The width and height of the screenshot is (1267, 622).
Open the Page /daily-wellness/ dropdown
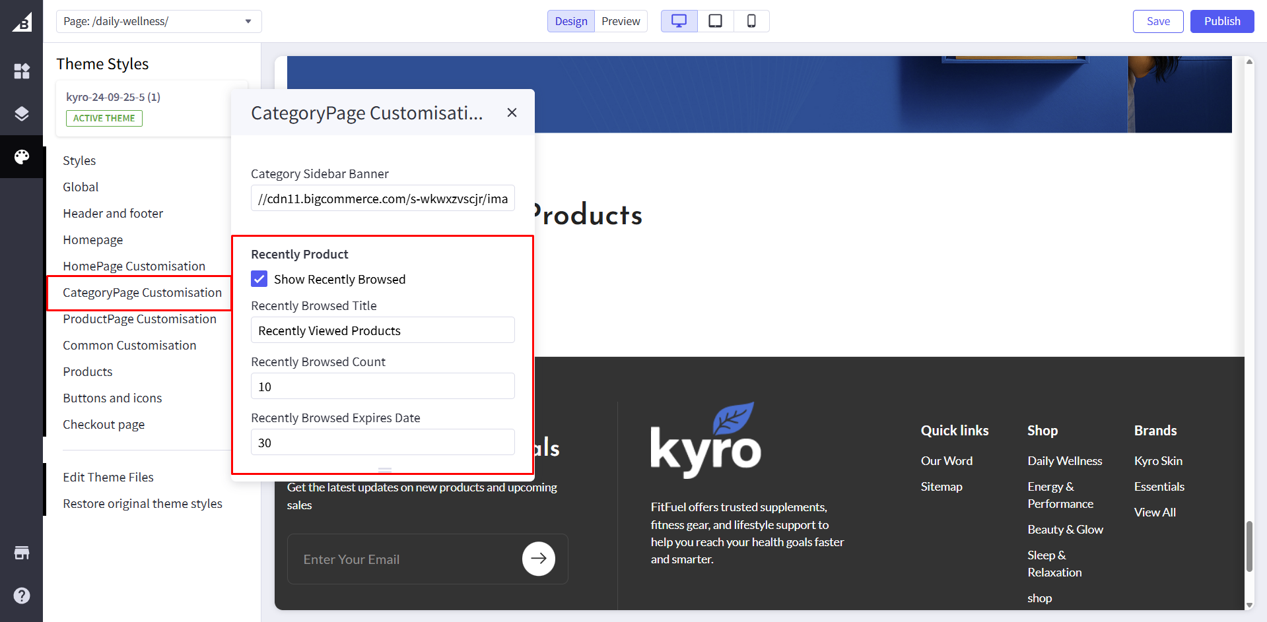(x=158, y=21)
